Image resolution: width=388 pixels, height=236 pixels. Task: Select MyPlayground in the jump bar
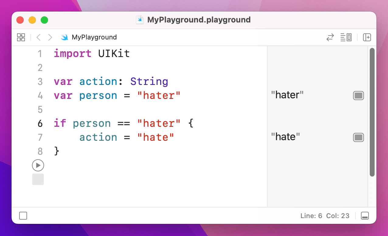[94, 37]
